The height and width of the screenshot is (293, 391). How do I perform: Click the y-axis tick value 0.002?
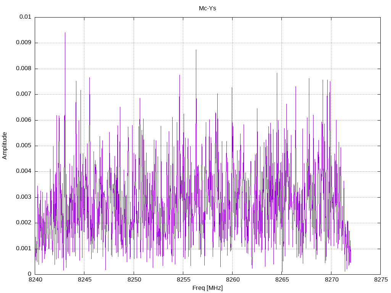click(x=24, y=223)
